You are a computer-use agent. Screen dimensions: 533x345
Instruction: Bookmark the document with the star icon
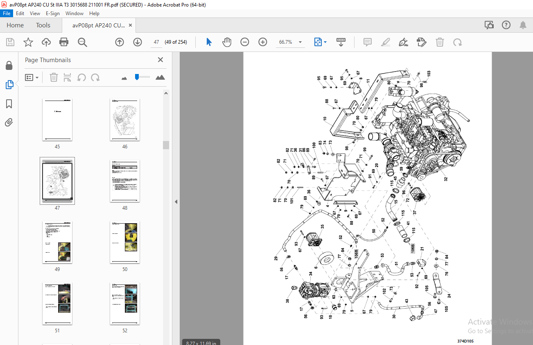[28, 42]
